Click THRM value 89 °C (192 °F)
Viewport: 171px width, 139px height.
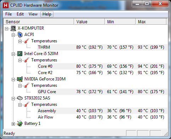tap(89, 47)
